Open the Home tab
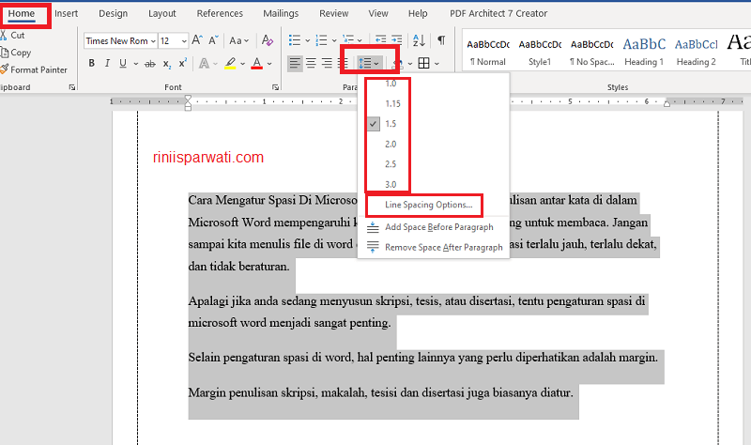The image size is (751, 445). [x=21, y=13]
